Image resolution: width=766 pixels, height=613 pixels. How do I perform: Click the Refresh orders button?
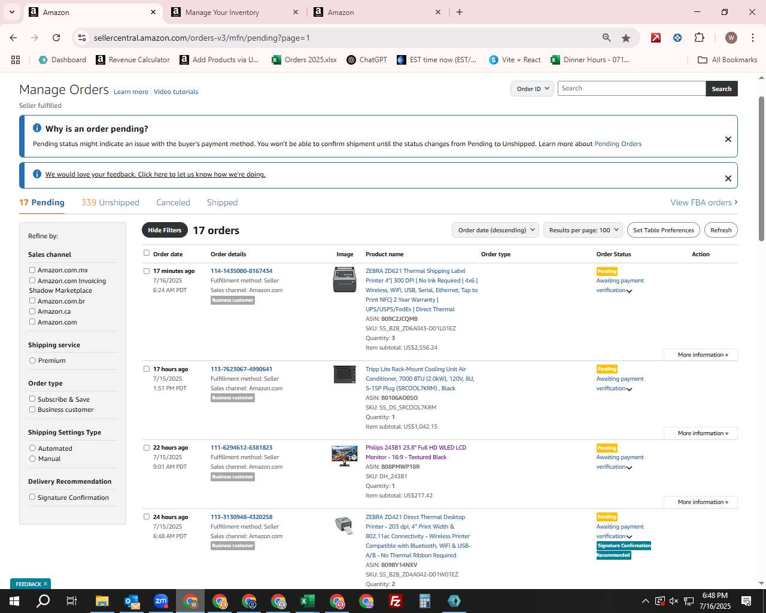point(721,230)
